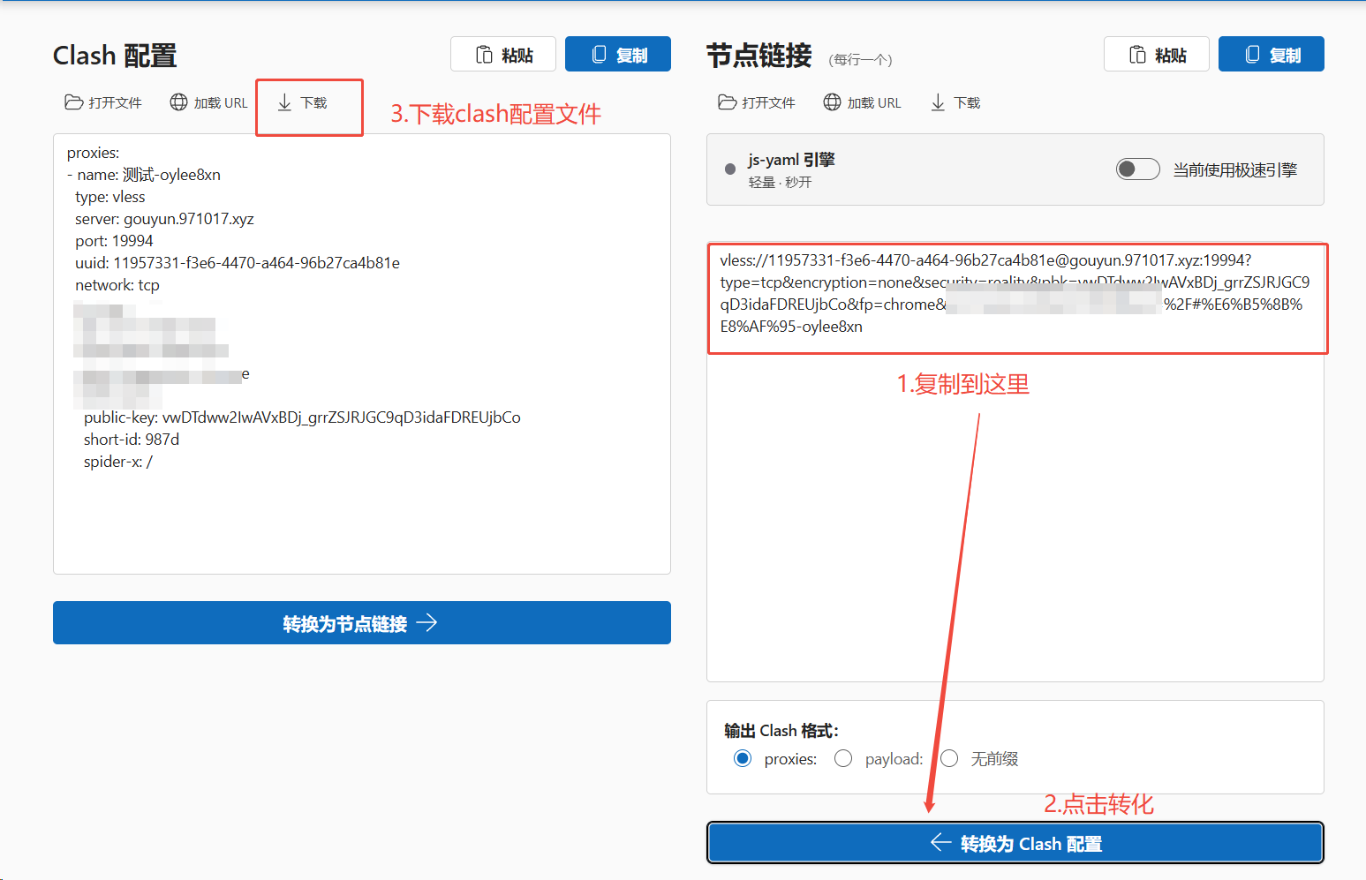Image resolution: width=1366 pixels, height=880 pixels.
Task: Click inside the Clash config text area
Action: pos(362,354)
